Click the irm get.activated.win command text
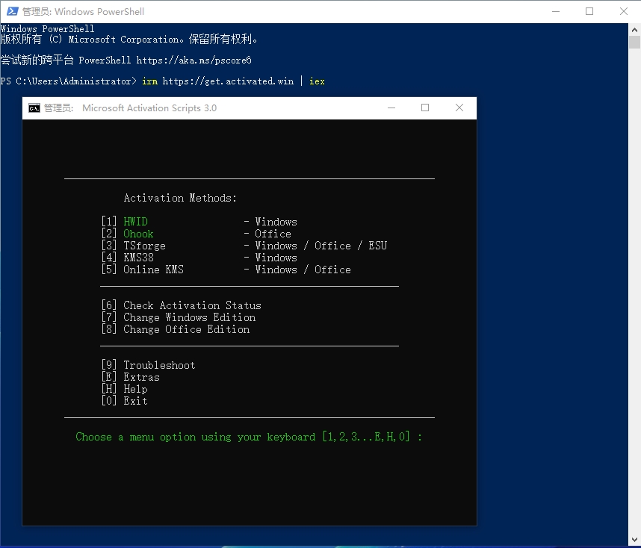The height and width of the screenshot is (548, 641). point(217,81)
